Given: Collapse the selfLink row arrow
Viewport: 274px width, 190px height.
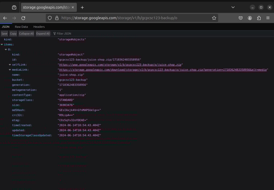Looking at the screenshot, I should coord(10,65).
